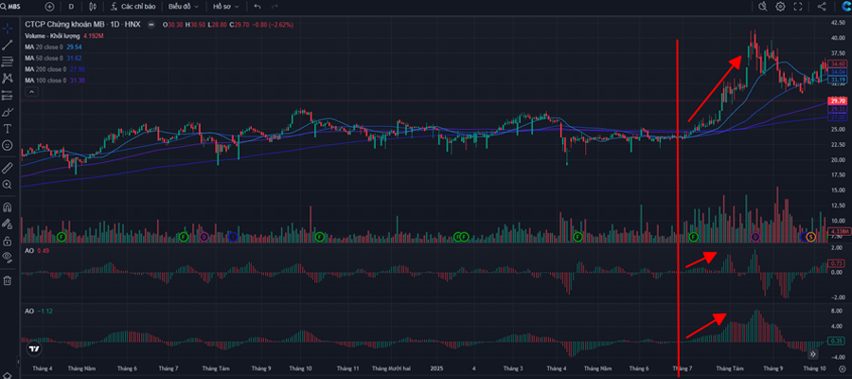This screenshot has width=852, height=379.
Task: Open the Các chỉ báo indicators dialog
Action: click(133, 7)
